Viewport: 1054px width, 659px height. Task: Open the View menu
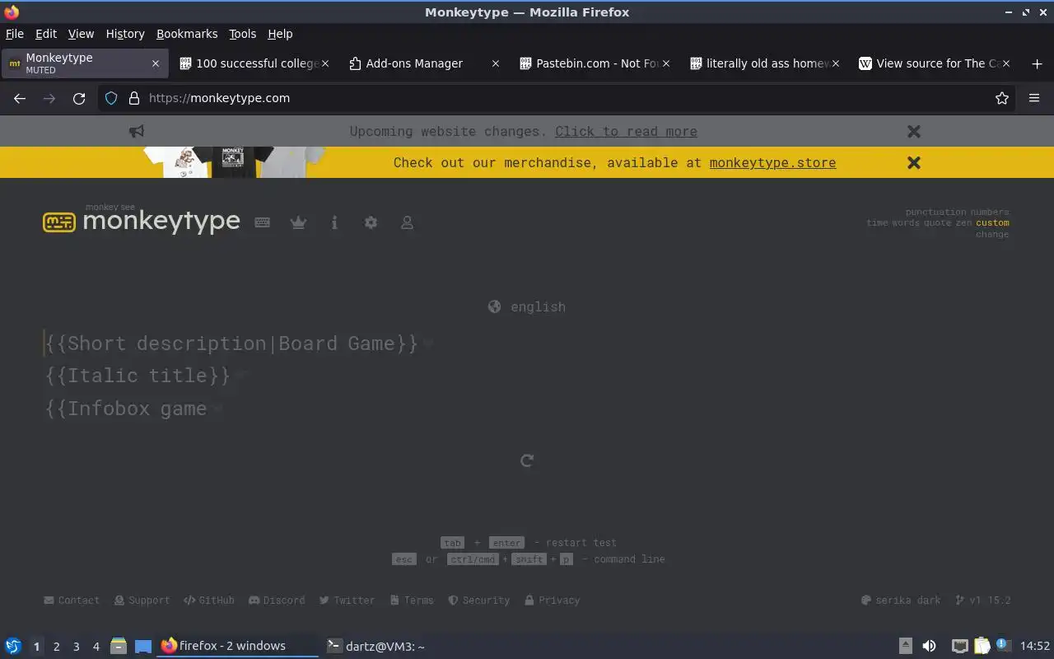click(81, 34)
